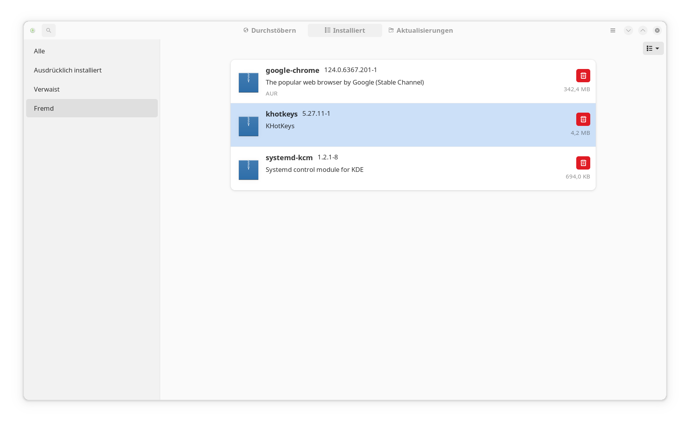
Task: Click the google-chrome package icon
Action: point(249,83)
